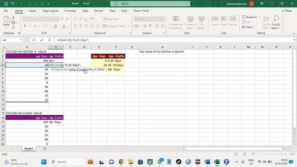The width and height of the screenshot is (297, 167).
Task: Click the Find & Select magnifier icon
Action: coord(276,19)
